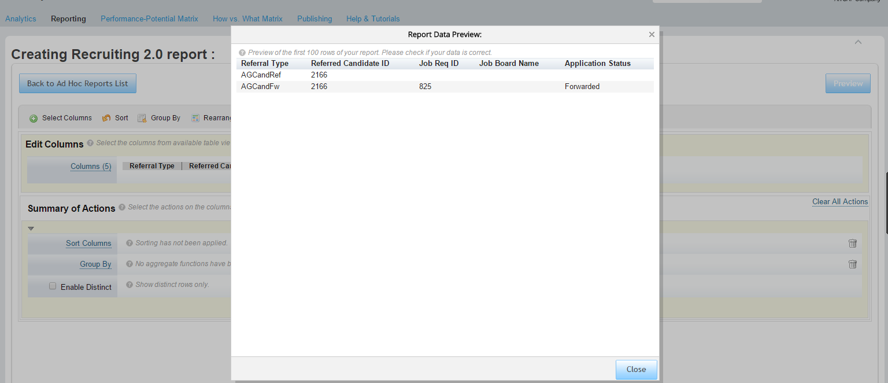This screenshot has width=888, height=383.
Task: Click the help icon in Sort Columns row
Action: point(129,243)
